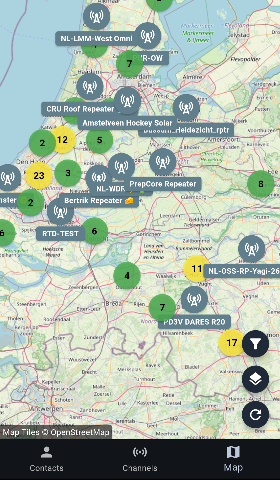Click the Map Tiles OpenStreetMap attribution
Viewport: 280px width, 480px height.
[x=56, y=432]
